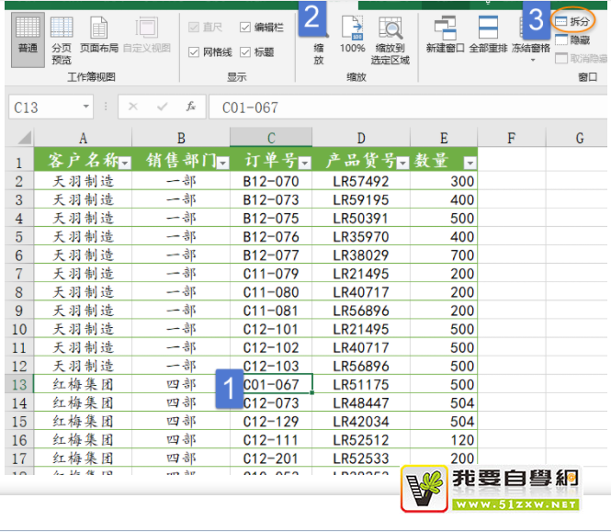Click the 拆分 split button

(x=572, y=21)
